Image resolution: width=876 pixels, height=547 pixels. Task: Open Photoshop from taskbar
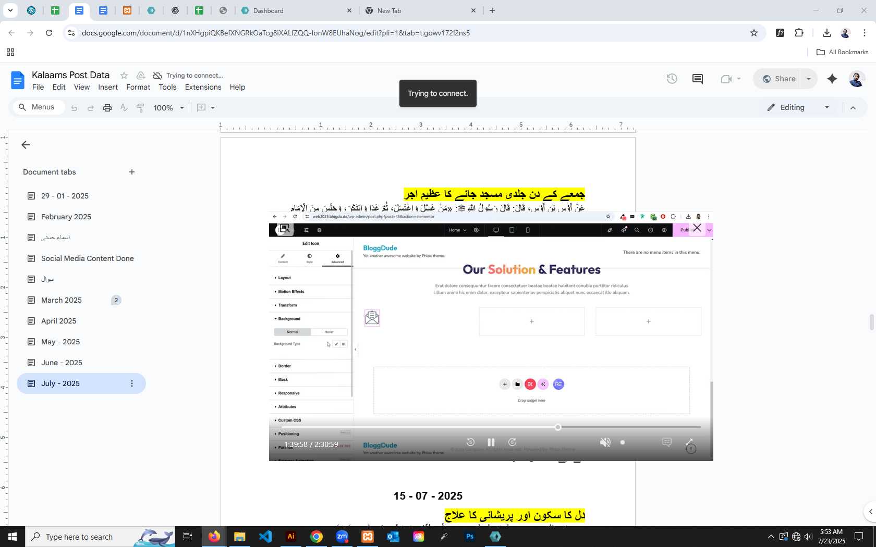[470, 537]
